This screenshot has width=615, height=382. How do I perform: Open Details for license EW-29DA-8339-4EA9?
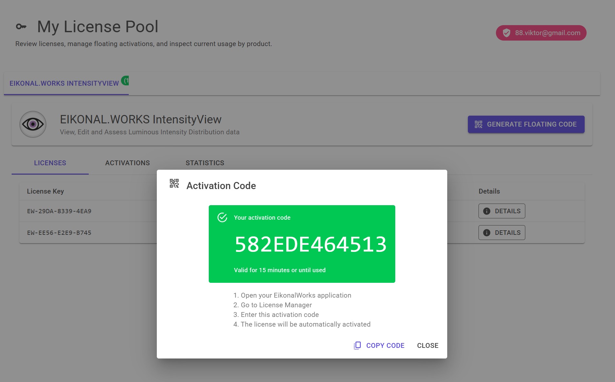(x=502, y=211)
